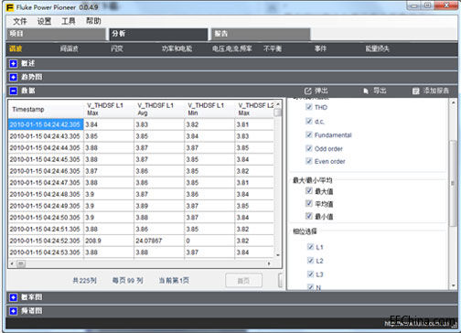
Task: Expand the bottom-most section plus icon
Action: [13, 311]
